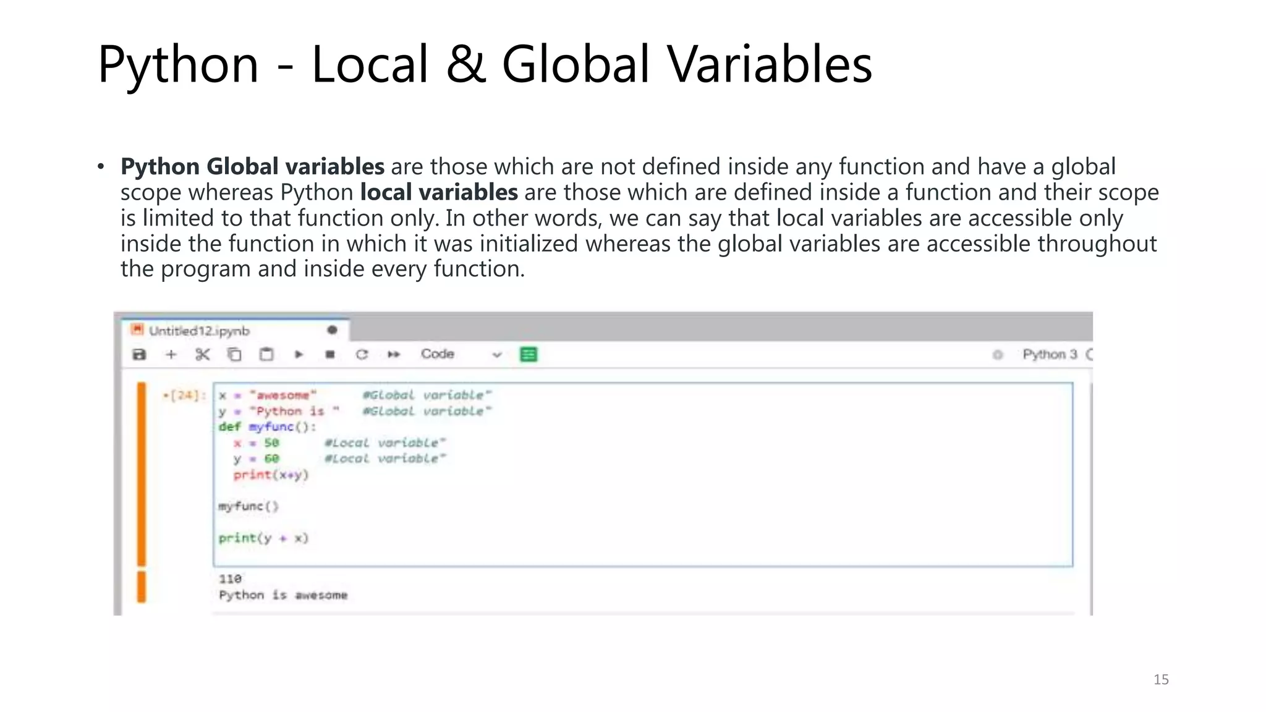
Task: Click the 'print(x+y)' line in the cell
Action: pyautogui.click(x=271, y=475)
